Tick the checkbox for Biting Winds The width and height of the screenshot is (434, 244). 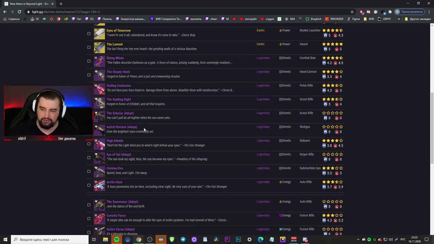[89, 61]
